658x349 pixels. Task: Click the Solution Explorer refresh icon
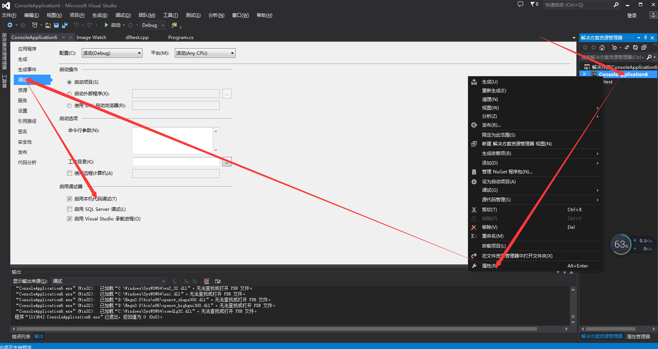tap(635, 47)
